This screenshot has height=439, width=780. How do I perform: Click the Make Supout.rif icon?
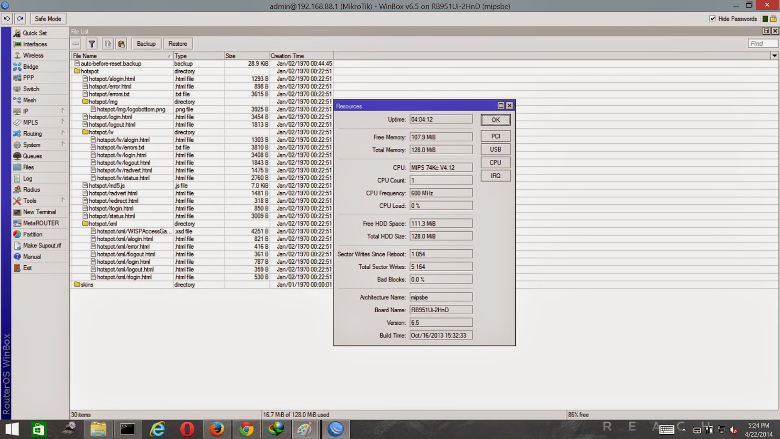tap(17, 246)
